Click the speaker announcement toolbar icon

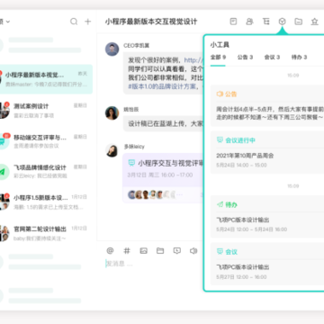pos(193,250)
